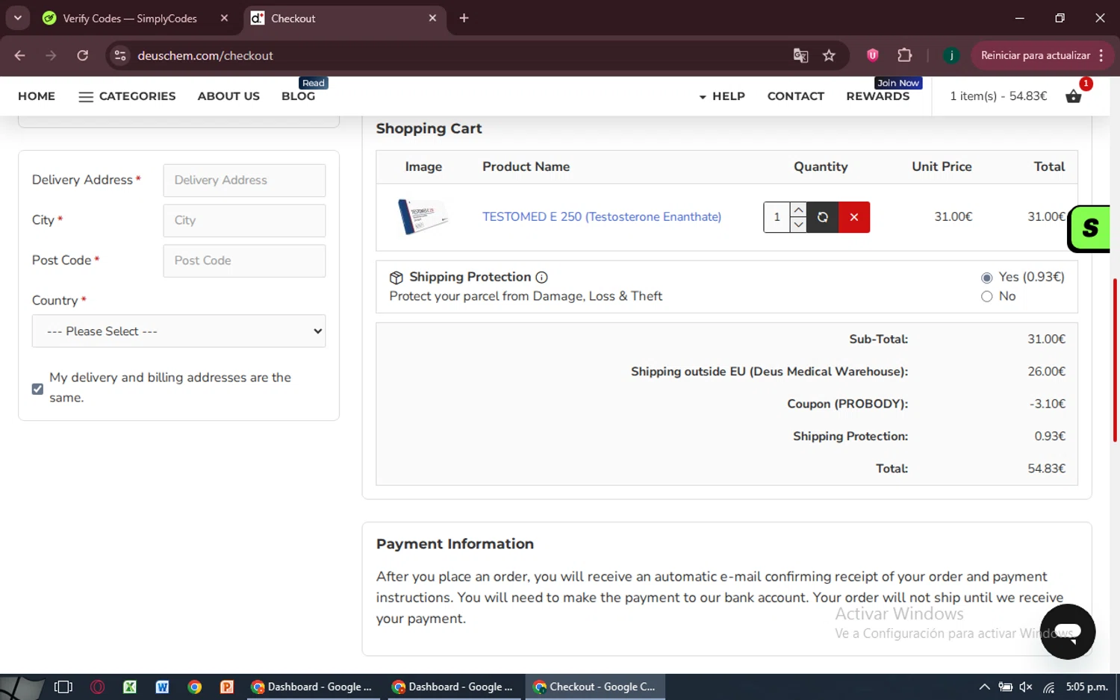
Task: Open the live chat bubble
Action: 1068,631
